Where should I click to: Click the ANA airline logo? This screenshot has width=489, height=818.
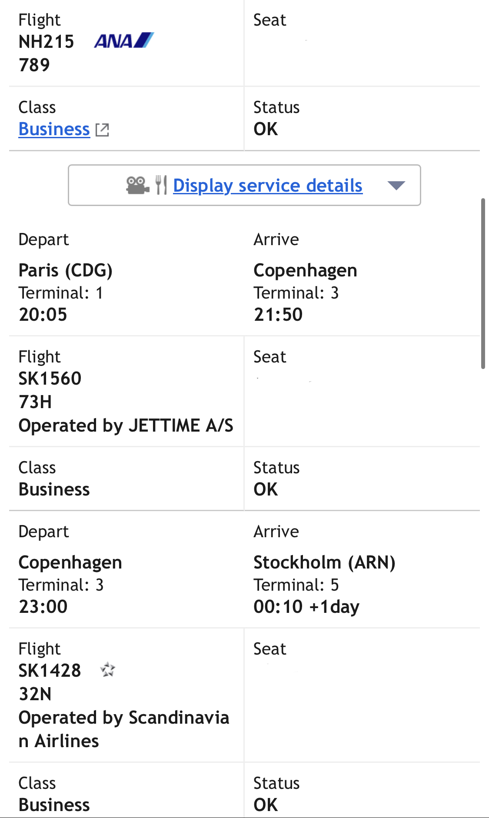click(x=124, y=41)
